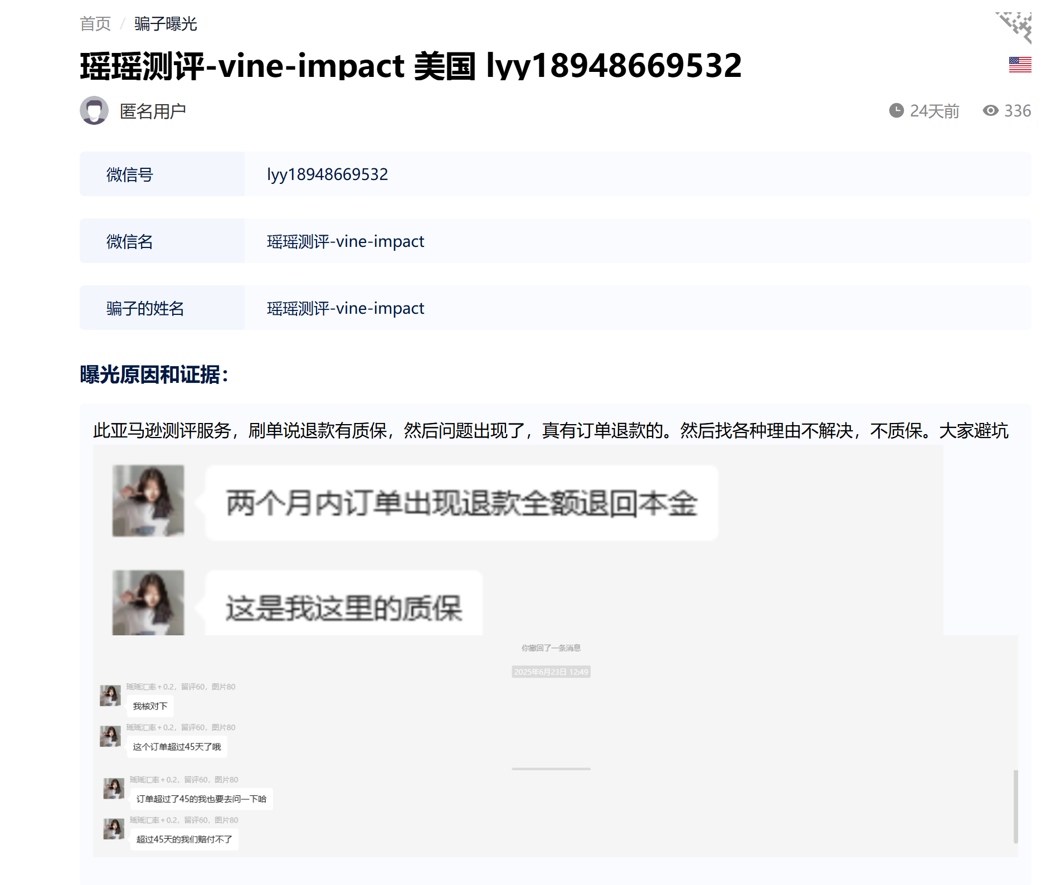The height and width of the screenshot is (885, 1051).
Task: Go to the 首页 breadcrumb link
Action: click(95, 24)
